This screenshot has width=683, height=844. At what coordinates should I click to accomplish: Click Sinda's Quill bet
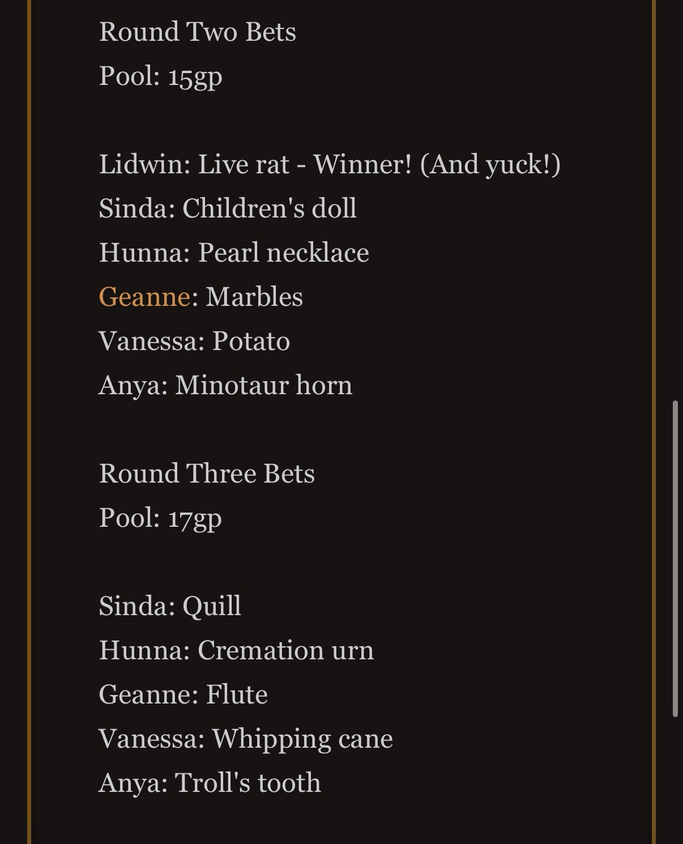[170, 606]
